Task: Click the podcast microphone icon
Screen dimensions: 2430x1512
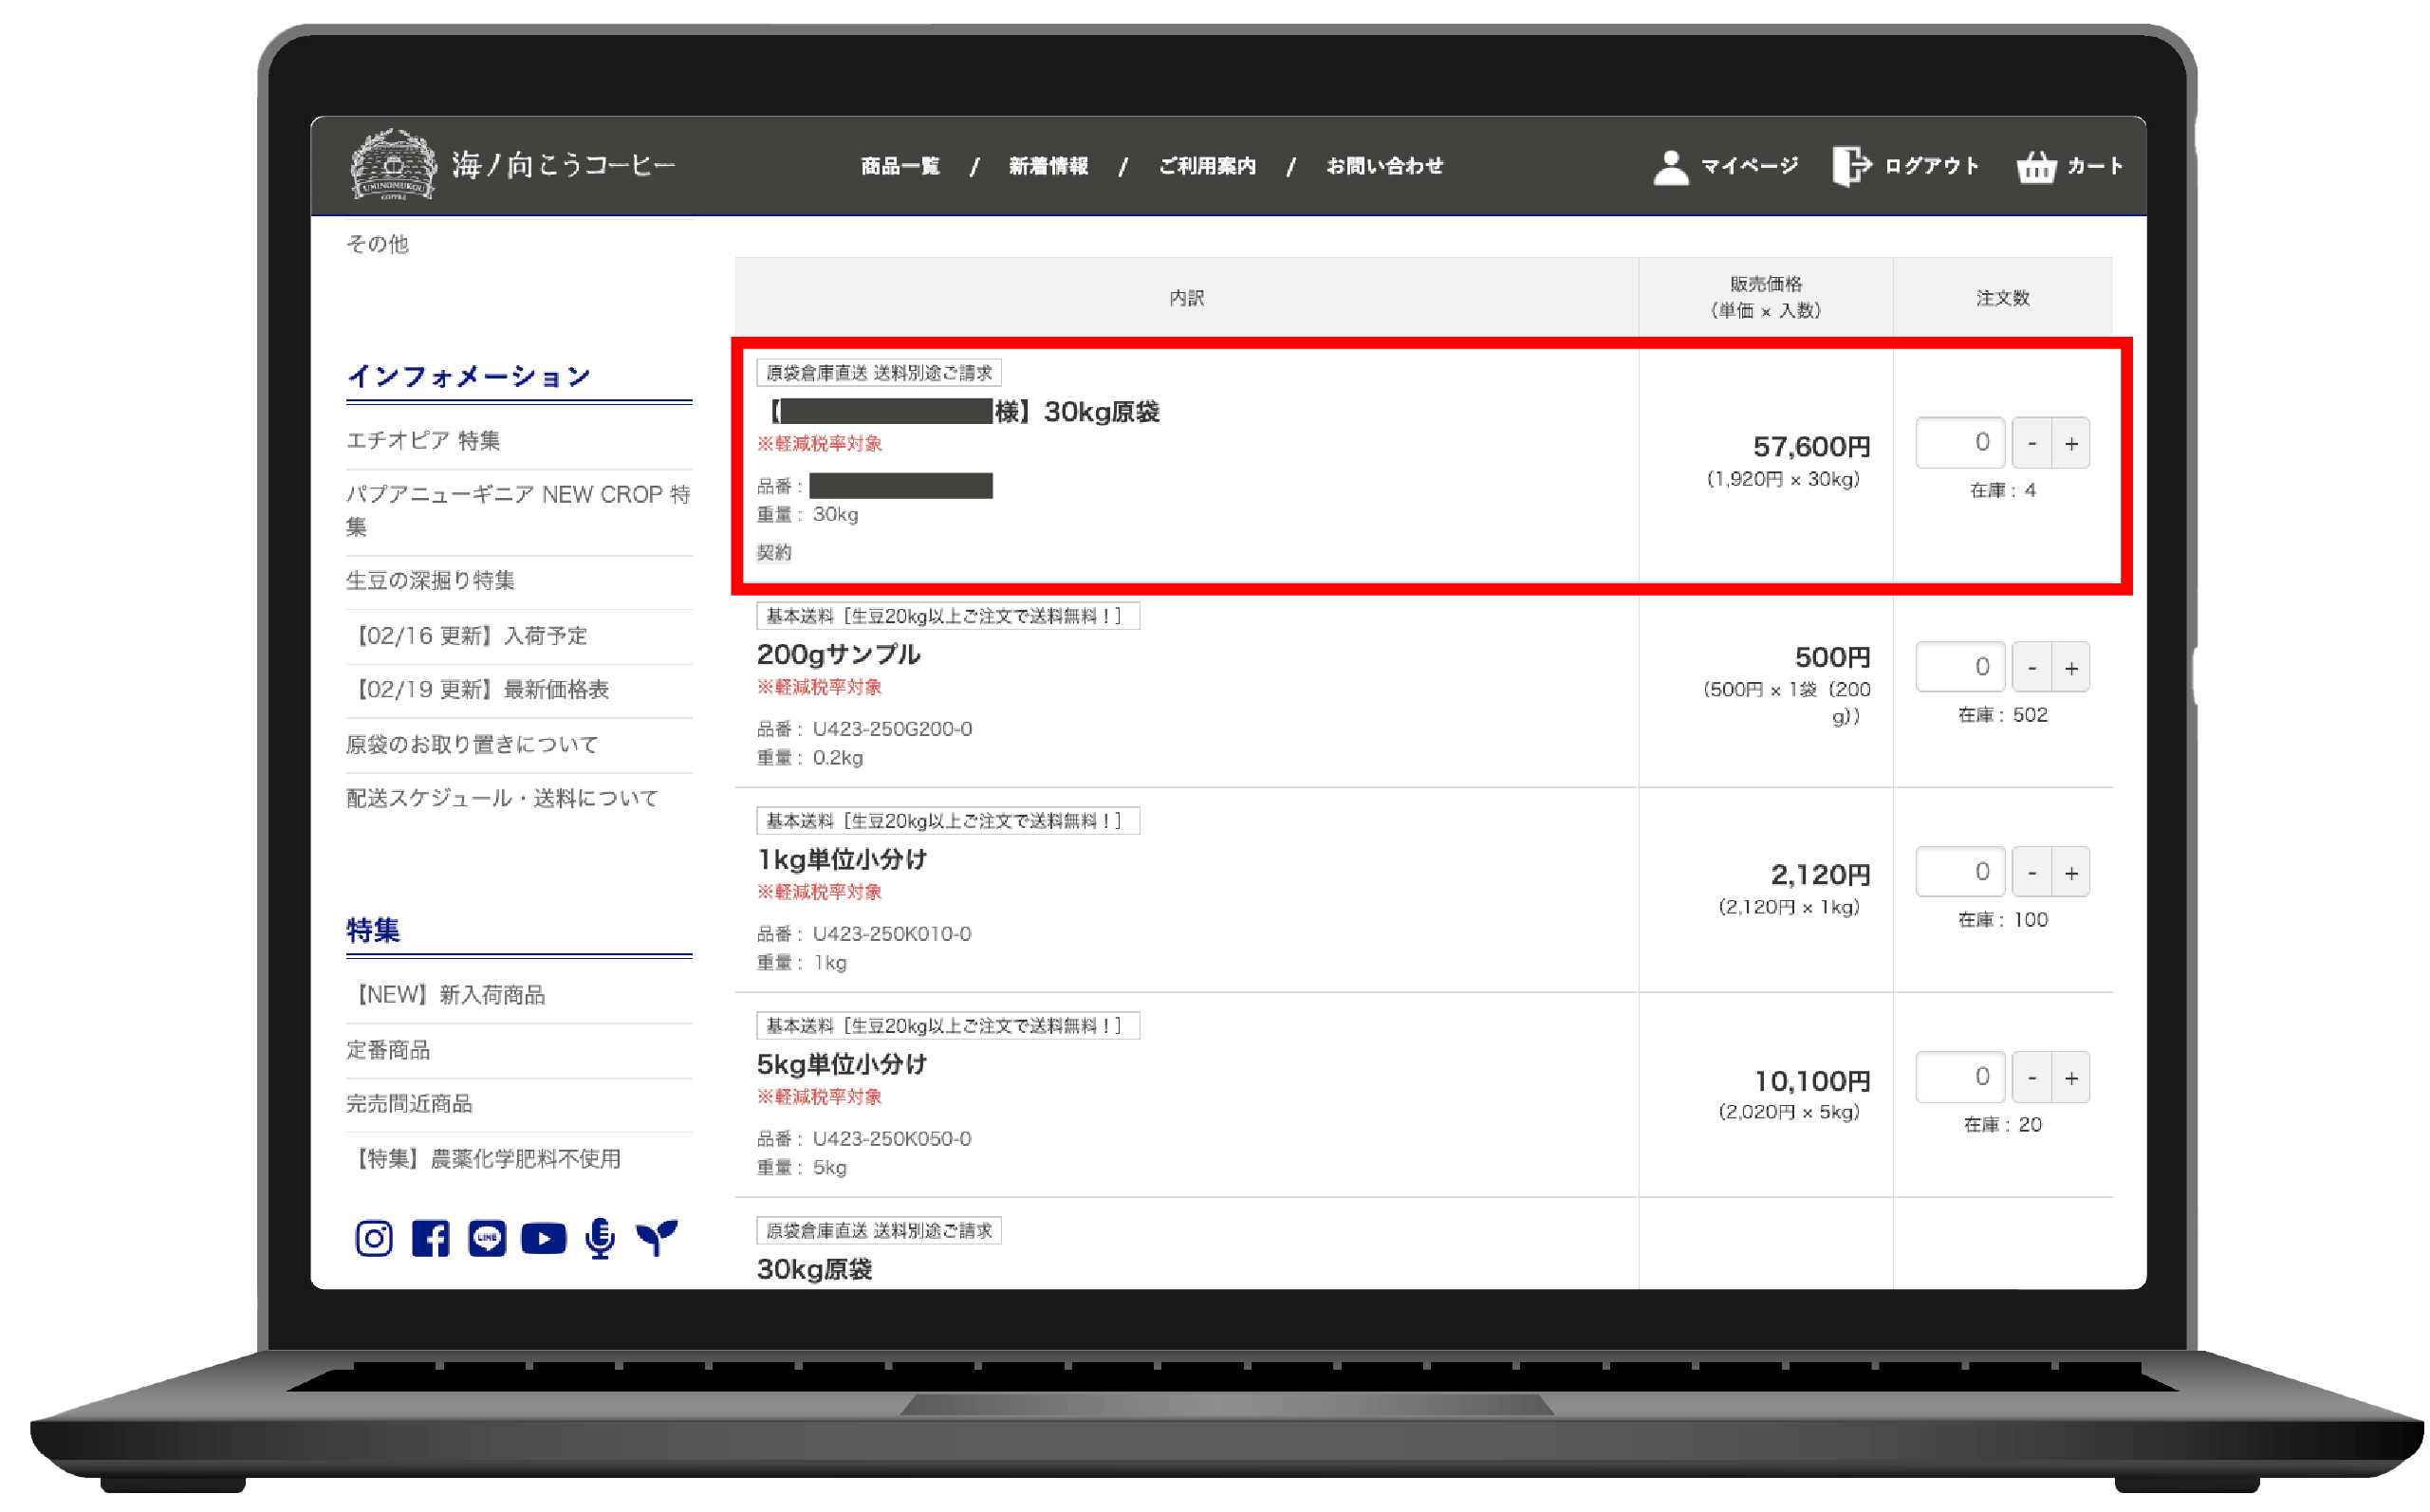Action: [600, 1238]
